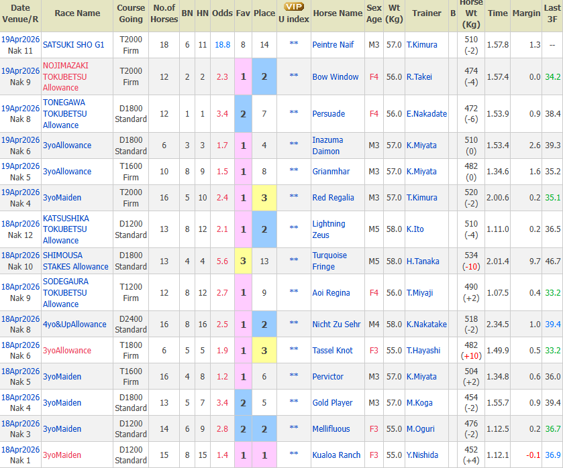The width and height of the screenshot is (563, 468).
Task: Click the Trainer column header
Action: [427, 13]
